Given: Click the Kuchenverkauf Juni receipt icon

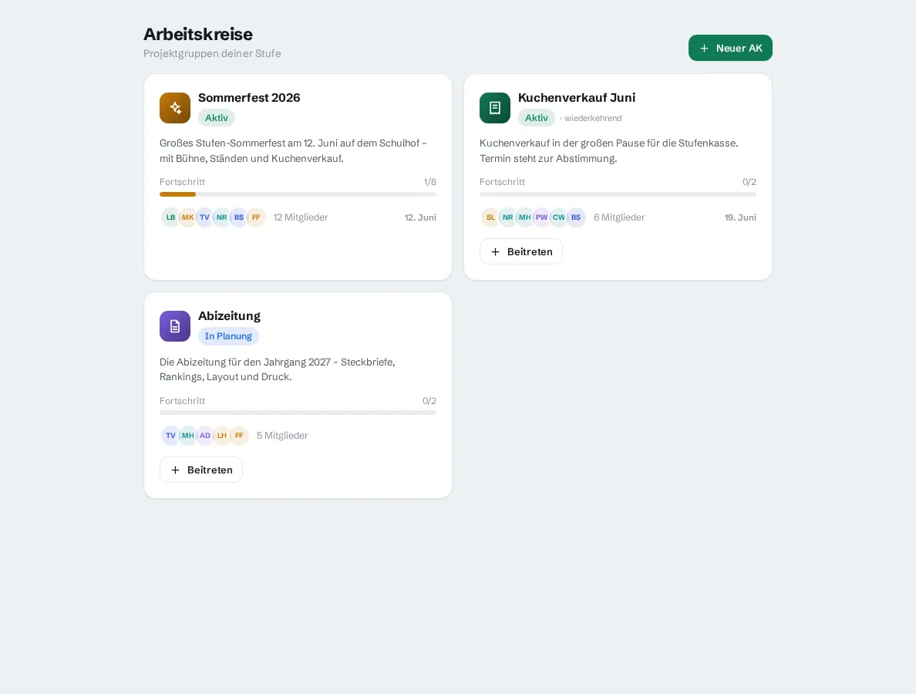Looking at the screenshot, I should 495,108.
